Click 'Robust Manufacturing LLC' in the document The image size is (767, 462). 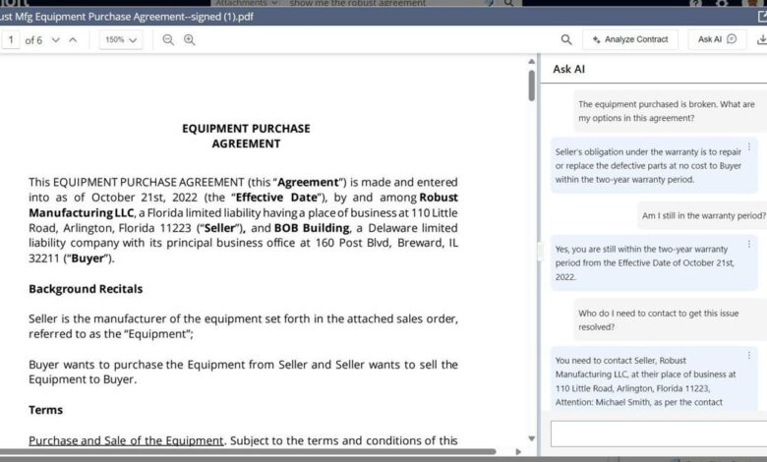pos(243,204)
